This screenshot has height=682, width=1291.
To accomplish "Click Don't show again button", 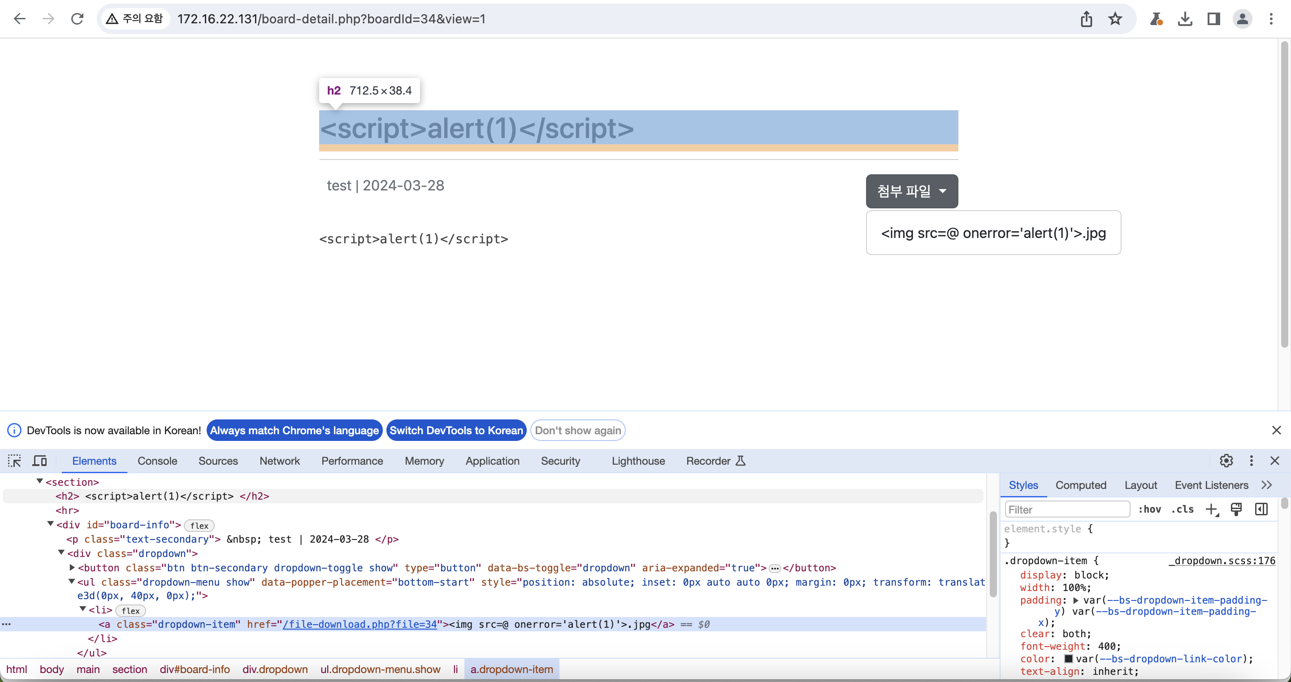I will point(578,430).
